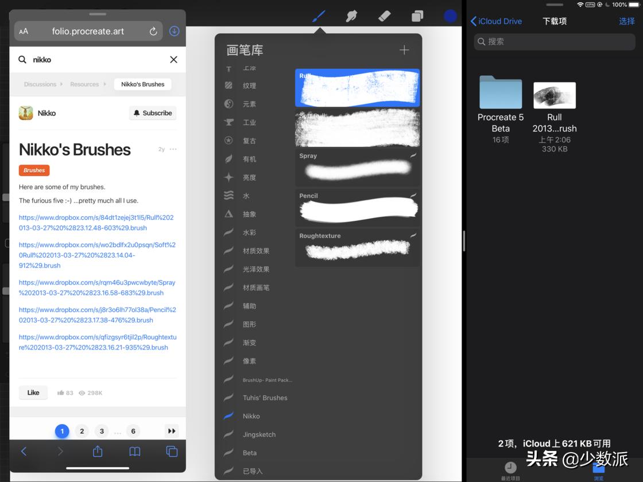Tap 选择 in Files app
The image size is (643, 482).
pyautogui.click(x=626, y=21)
